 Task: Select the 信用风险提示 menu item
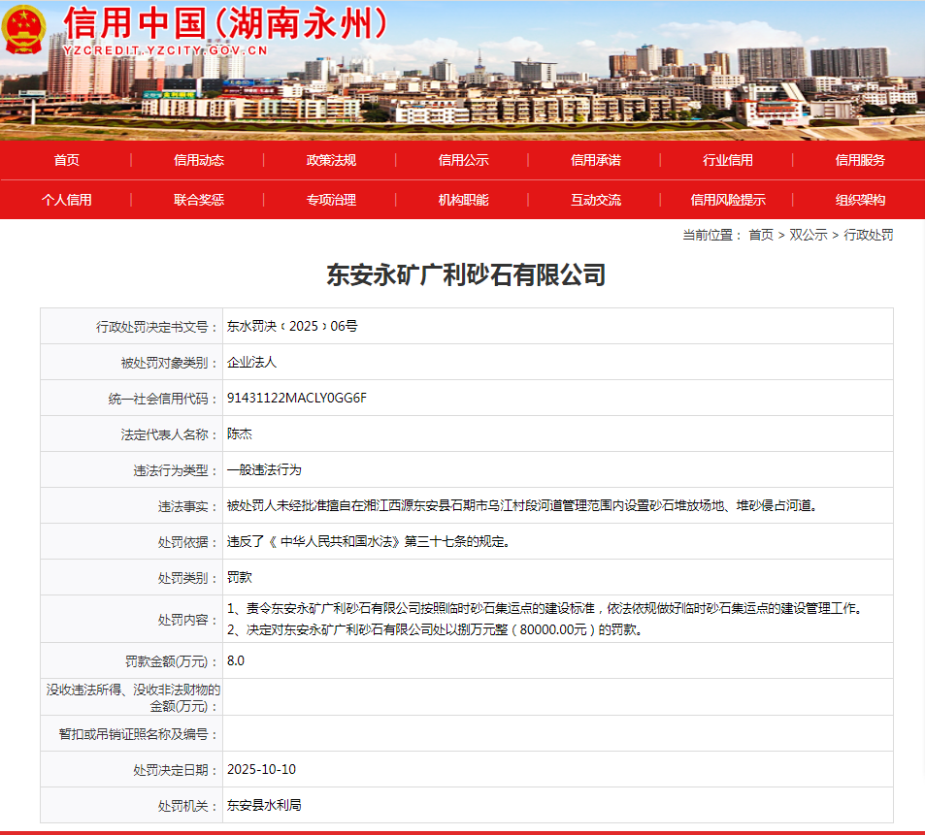pyautogui.click(x=727, y=200)
